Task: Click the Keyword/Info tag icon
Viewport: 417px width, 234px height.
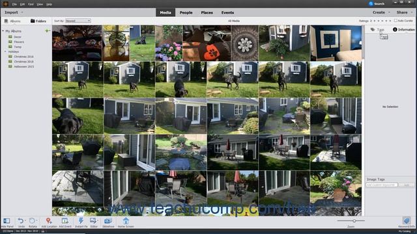Action: (x=406, y=221)
